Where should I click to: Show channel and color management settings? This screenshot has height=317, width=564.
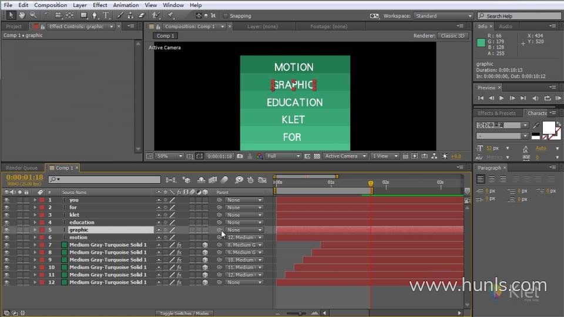[x=259, y=156]
